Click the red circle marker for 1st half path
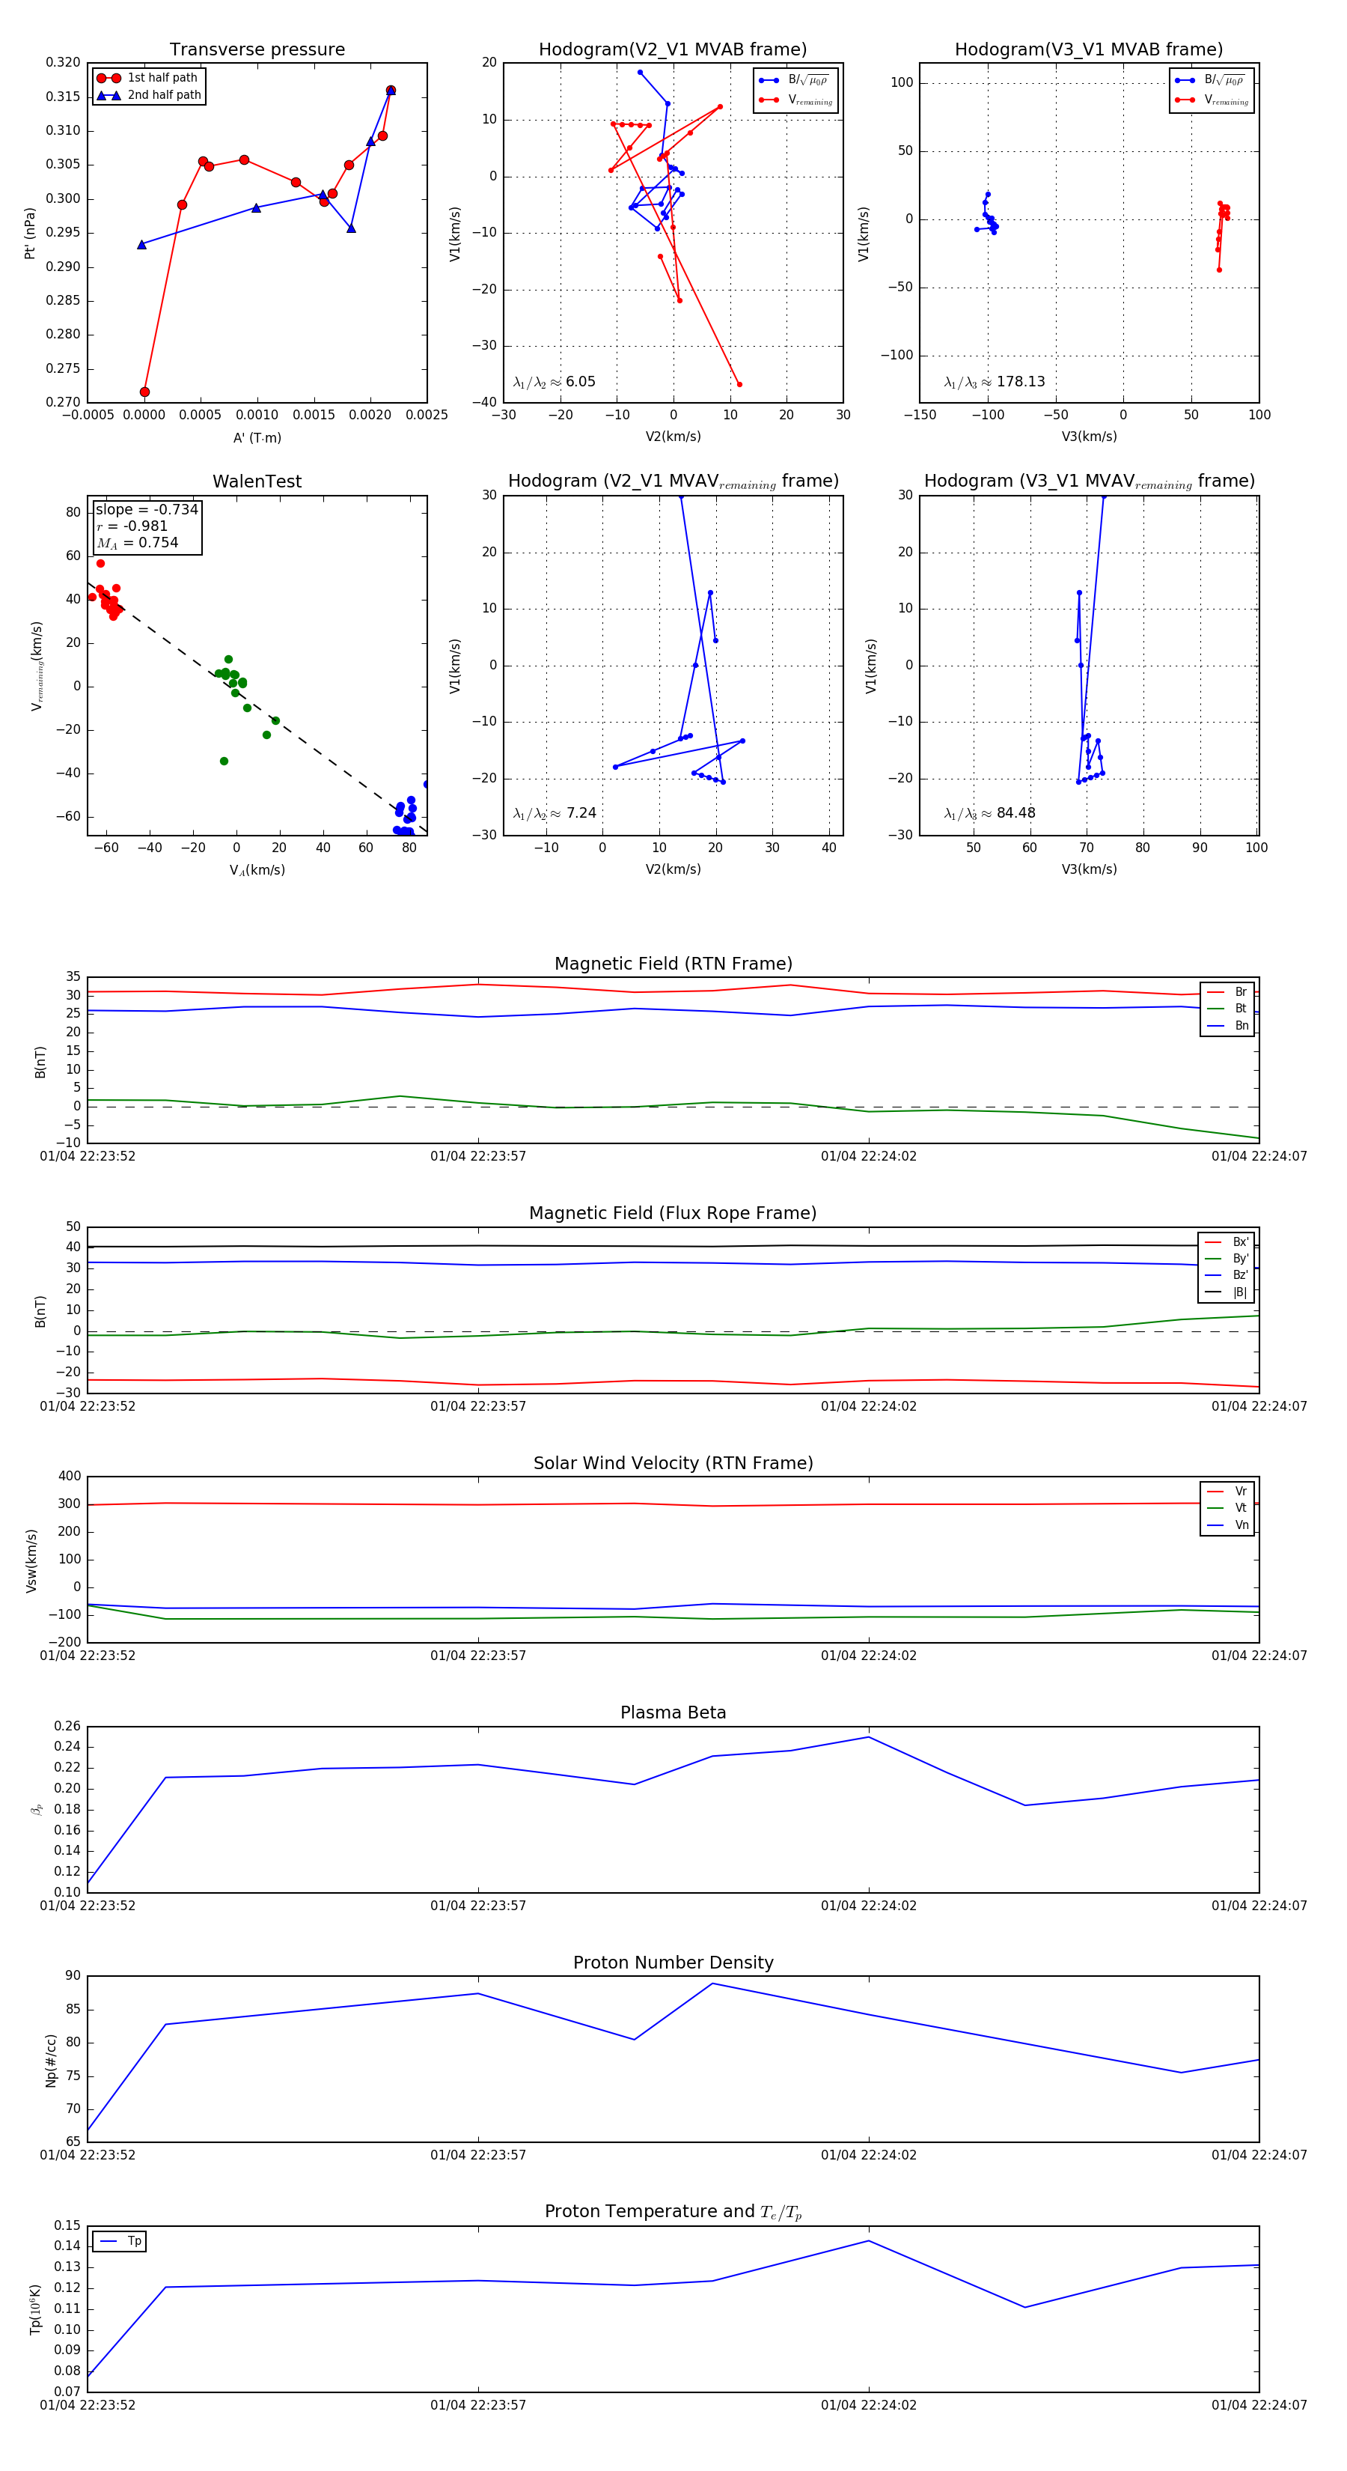Screen dimensions: 1347x2471 point(109,78)
